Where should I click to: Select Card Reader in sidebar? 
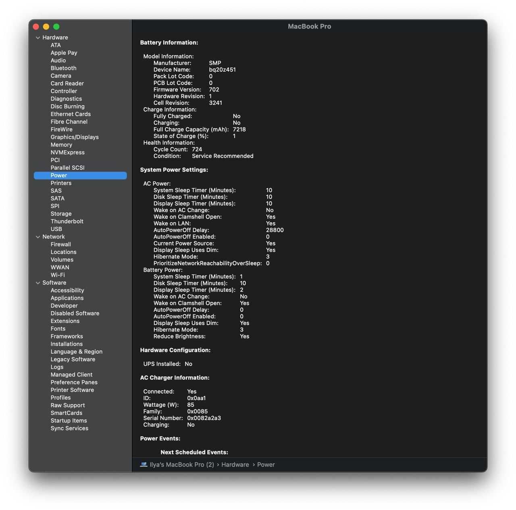tap(67, 83)
